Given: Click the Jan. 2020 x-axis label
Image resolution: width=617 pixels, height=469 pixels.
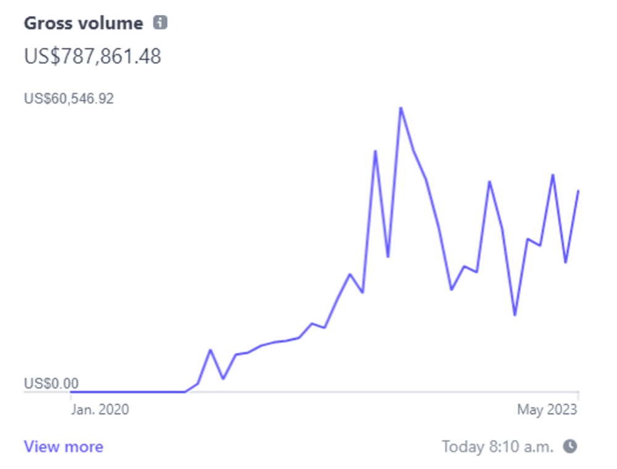Looking at the screenshot, I should click(99, 410).
